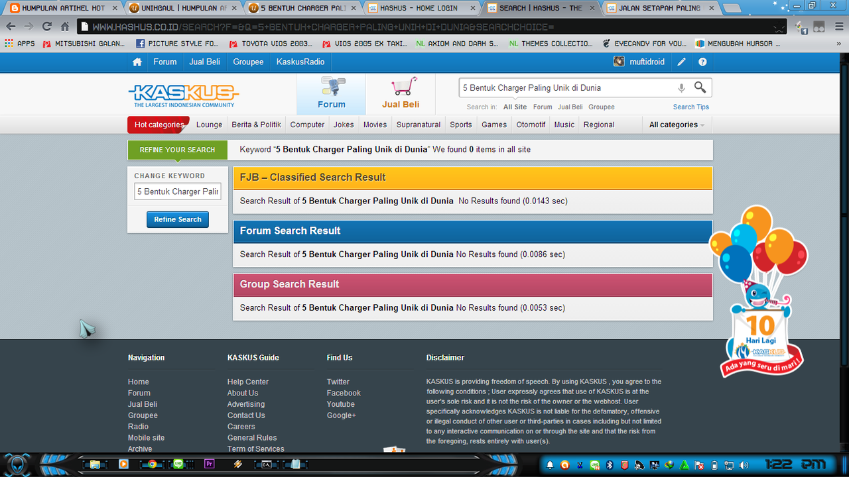Open the Computer category
This screenshot has height=477, width=849.
pyautogui.click(x=307, y=125)
